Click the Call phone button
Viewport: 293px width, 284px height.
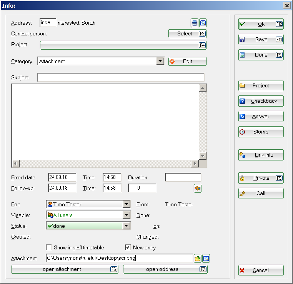point(261,194)
